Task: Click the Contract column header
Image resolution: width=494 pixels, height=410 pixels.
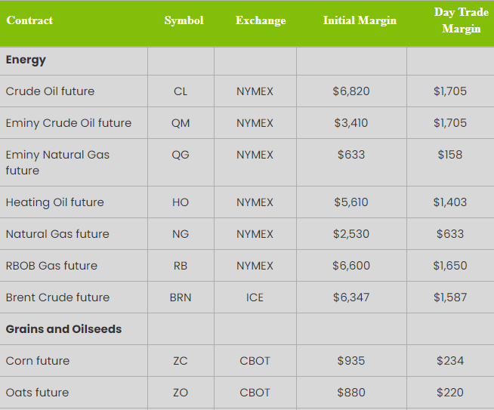Action: coord(29,20)
